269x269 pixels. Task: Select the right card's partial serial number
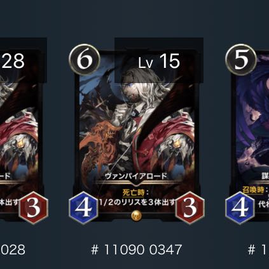click(x=258, y=249)
